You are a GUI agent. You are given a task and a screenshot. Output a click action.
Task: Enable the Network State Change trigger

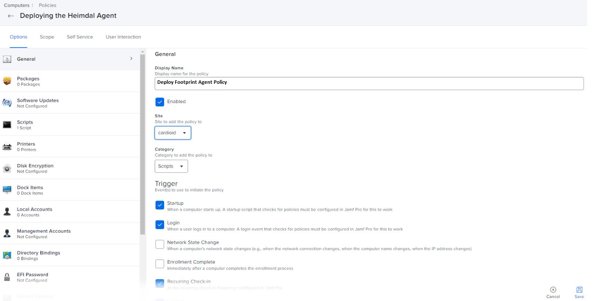[159, 245]
